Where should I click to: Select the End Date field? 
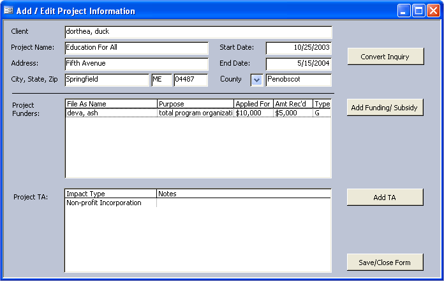(299, 64)
